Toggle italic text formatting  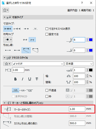tap(23, 79)
